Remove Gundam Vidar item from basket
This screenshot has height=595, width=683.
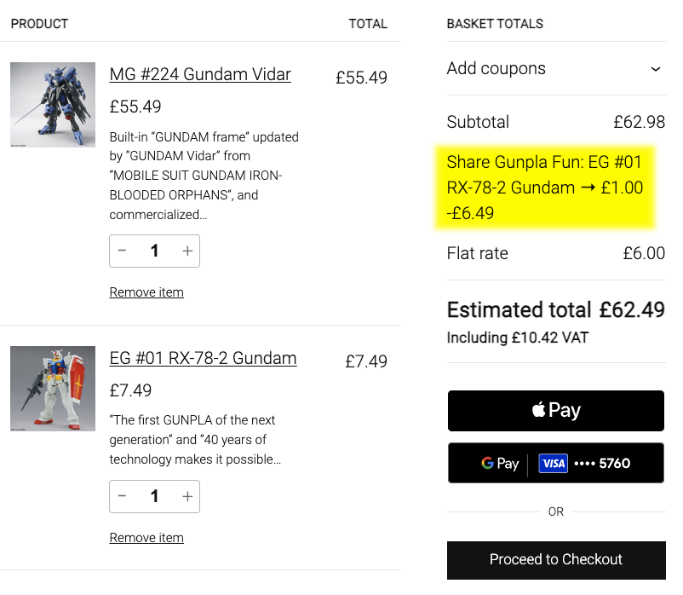point(146,292)
